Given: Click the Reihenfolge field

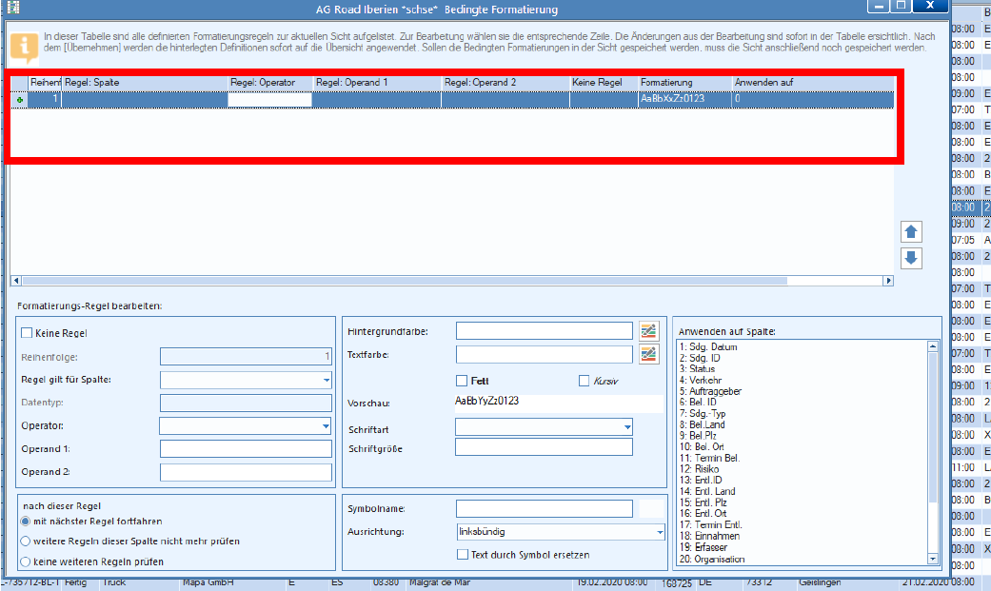Looking at the screenshot, I should pos(246,357).
